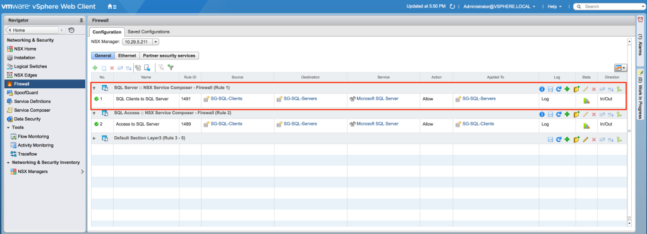Open NSX Home in Navigator
This screenshot has width=647, height=234.
[x=25, y=49]
